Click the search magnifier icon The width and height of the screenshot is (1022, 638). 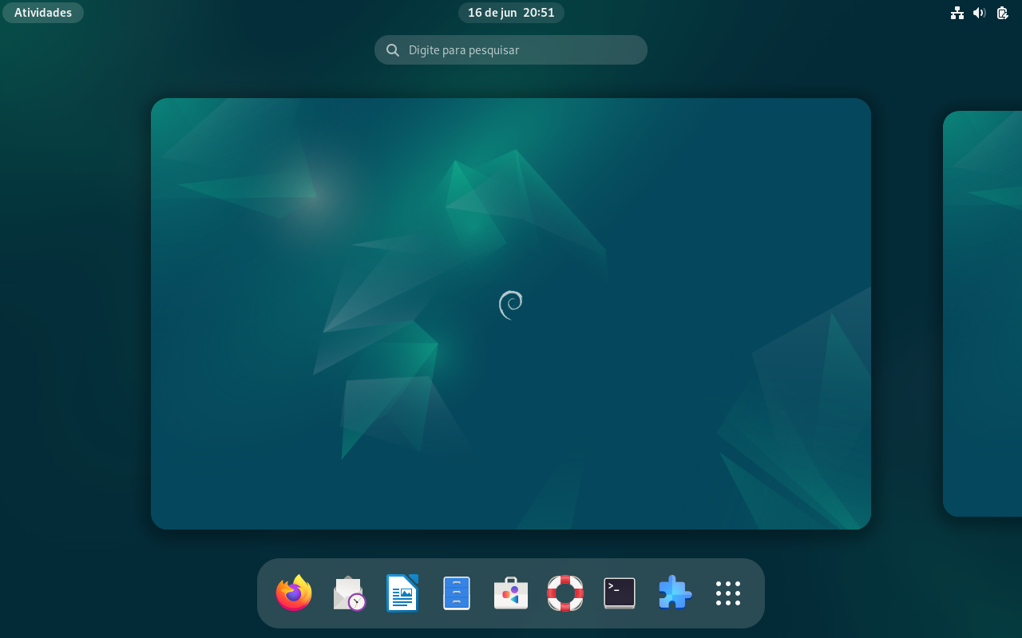[393, 49]
